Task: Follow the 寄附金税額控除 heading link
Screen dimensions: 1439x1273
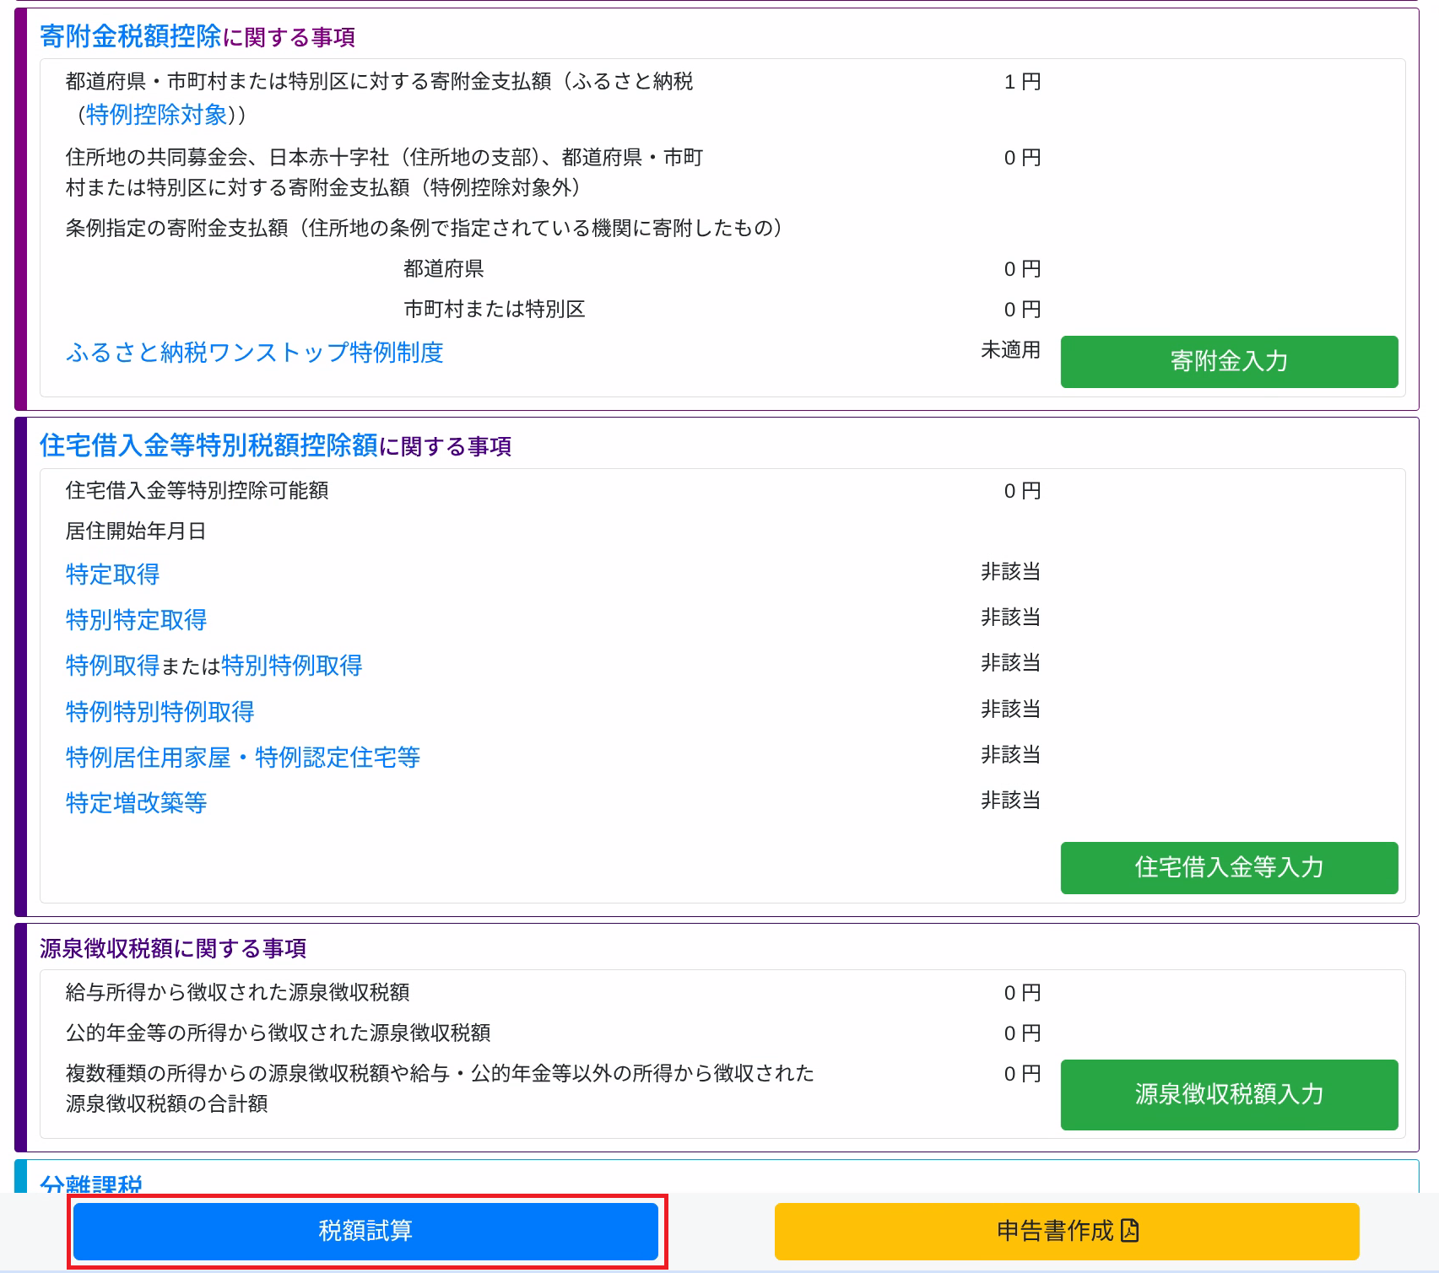Action: [x=130, y=37]
